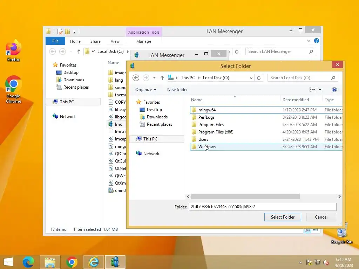Click Local Disk (C:) in dialog breadcrumb
This screenshot has width=359, height=269.
click(x=216, y=78)
